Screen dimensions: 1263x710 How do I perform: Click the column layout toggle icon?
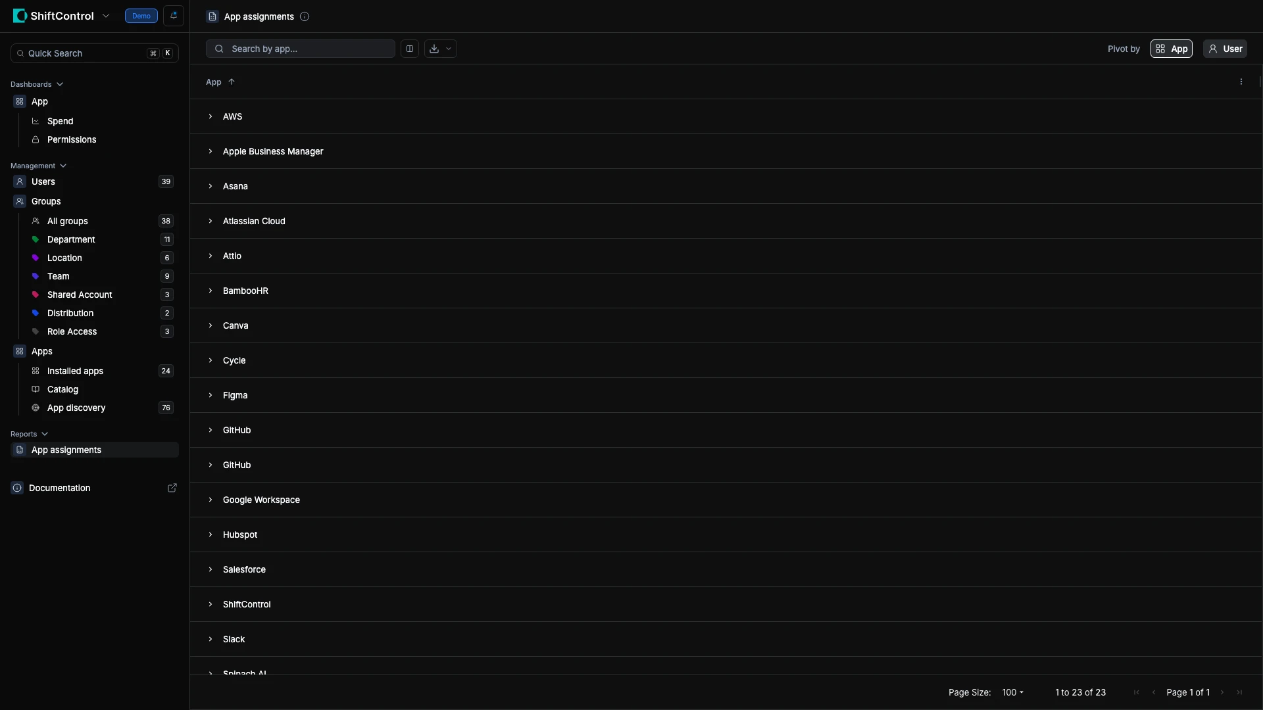coord(410,49)
